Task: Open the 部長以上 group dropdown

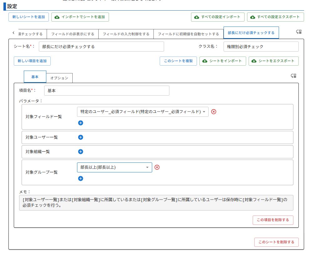Action: point(115,167)
